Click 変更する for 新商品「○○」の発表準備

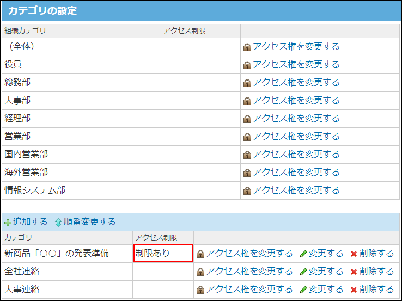[x=326, y=253]
